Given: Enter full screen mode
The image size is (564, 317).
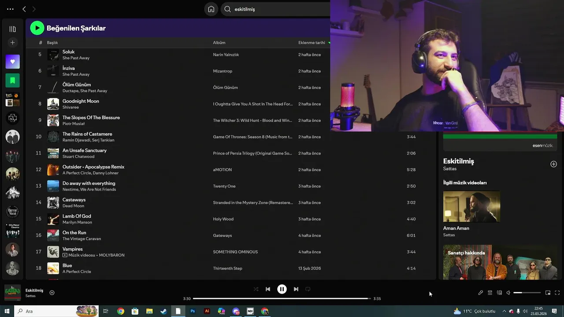Looking at the screenshot, I should tap(557, 293).
